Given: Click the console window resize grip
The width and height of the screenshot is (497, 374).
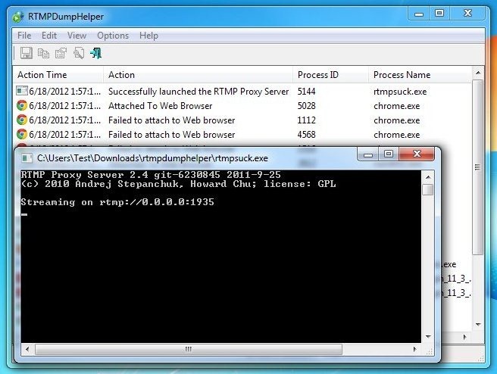Looking at the screenshot, I should point(429,351).
